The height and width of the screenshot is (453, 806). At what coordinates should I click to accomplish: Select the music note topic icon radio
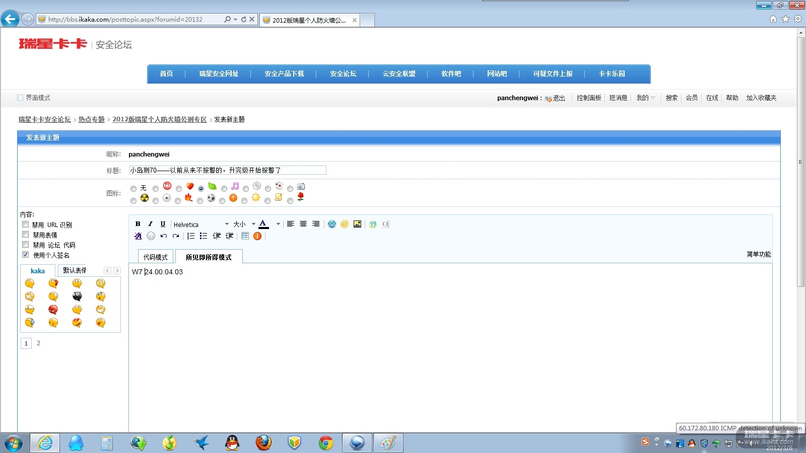click(224, 189)
